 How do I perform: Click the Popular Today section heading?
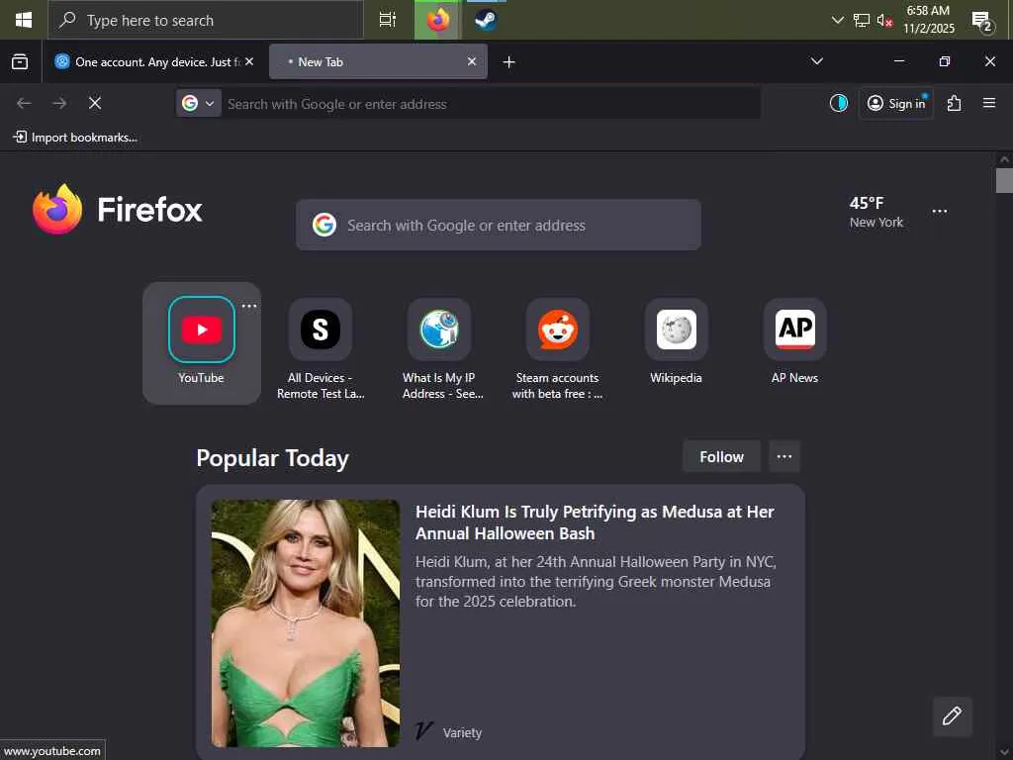click(272, 458)
